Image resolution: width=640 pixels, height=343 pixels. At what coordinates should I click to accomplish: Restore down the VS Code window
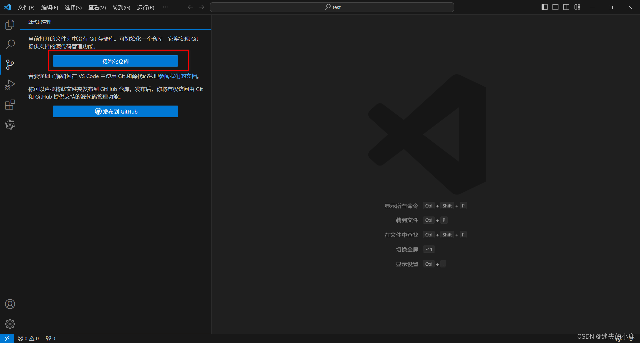(x=611, y=7)
